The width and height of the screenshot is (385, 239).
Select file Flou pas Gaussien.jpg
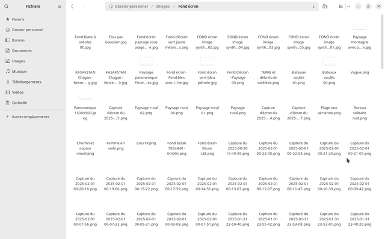(x=115, y=40)
